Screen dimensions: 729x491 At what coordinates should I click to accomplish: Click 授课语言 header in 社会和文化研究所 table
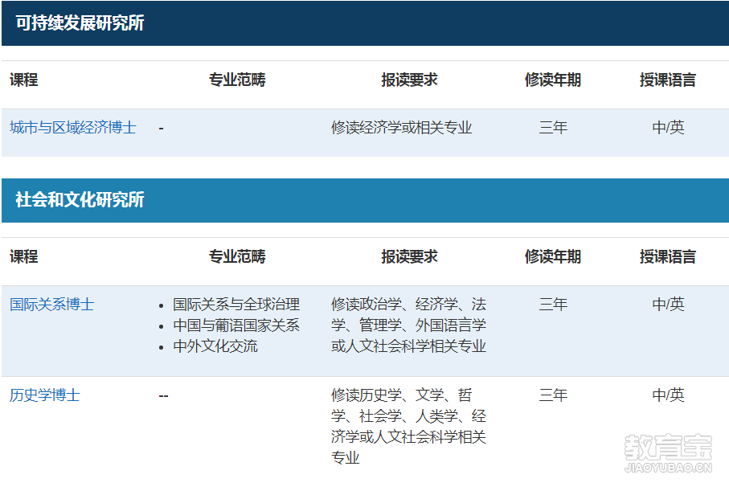(668, 256)
